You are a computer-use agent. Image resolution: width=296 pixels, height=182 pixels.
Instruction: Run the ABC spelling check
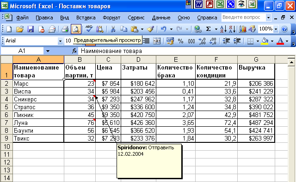pyautogui.click(x=89, y=29)
